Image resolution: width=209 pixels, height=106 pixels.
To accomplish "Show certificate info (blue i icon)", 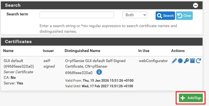I will pos(99,72).
